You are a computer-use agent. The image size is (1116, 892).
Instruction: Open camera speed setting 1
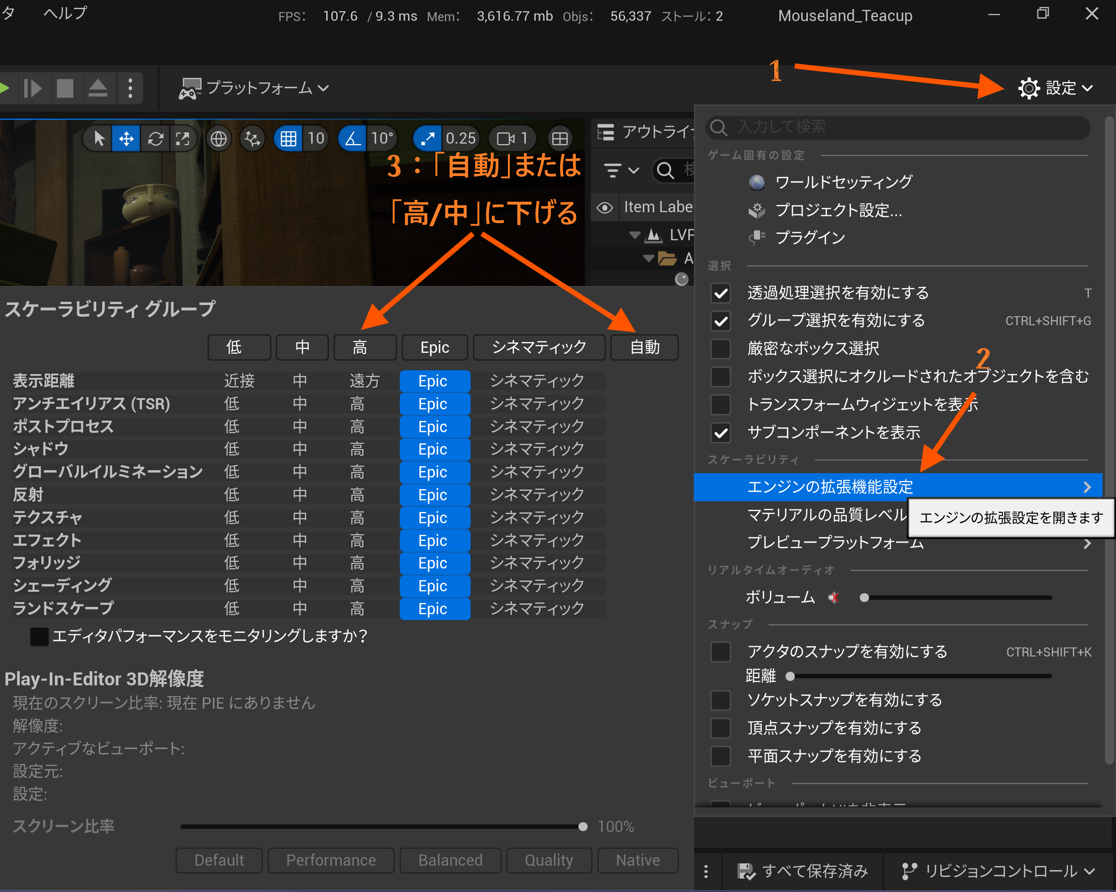click(x=512, y=138)
